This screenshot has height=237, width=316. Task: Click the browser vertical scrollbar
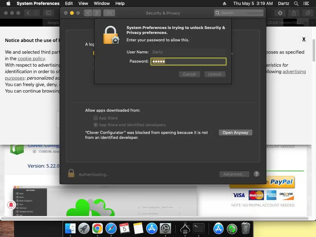point(314,50)
